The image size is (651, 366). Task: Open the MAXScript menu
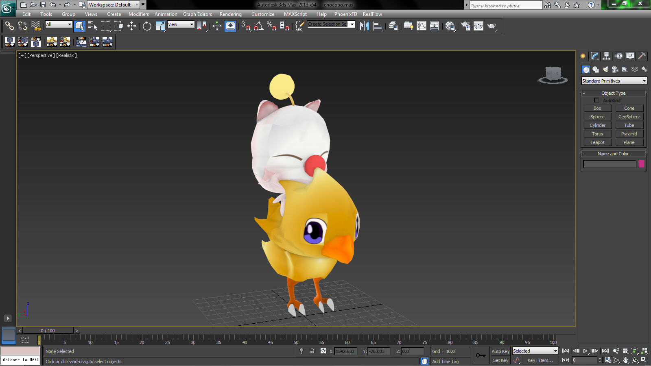295,14
